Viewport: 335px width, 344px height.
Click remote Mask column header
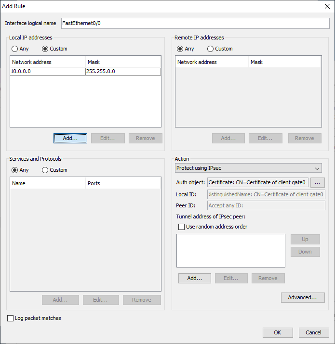click(284, 62)
